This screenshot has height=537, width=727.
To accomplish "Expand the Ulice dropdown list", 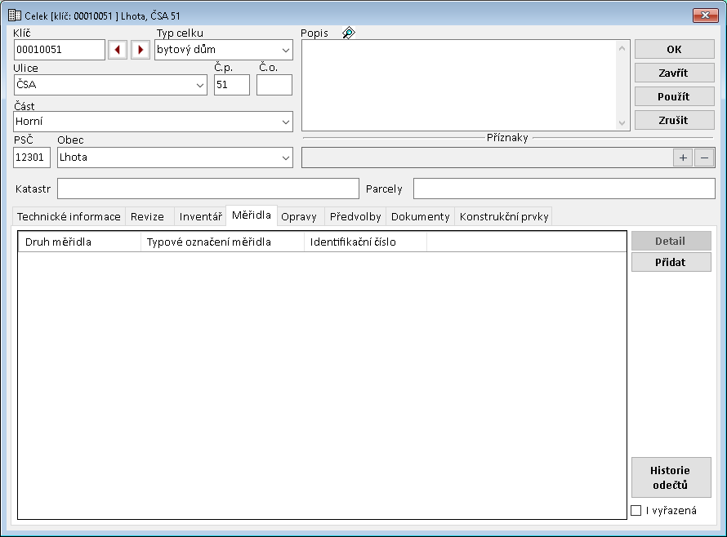I will click(x=200, y=85).
